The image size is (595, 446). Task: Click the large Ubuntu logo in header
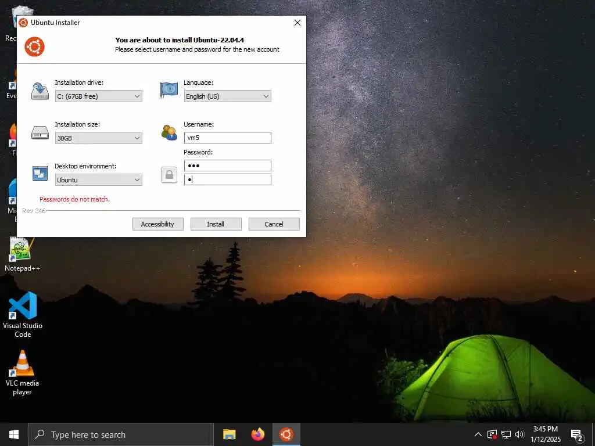click(34, 46)
